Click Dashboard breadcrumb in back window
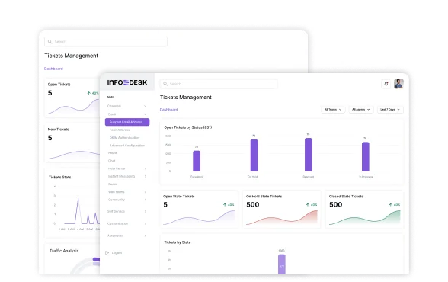 click(x=53, y=69)
